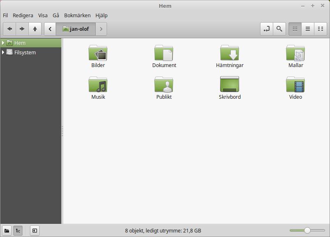
Task: Select Hem in the sidebar tree
Action: tap(31, 43)
